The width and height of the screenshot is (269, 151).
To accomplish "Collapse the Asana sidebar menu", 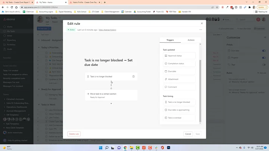I will [29, 19].
